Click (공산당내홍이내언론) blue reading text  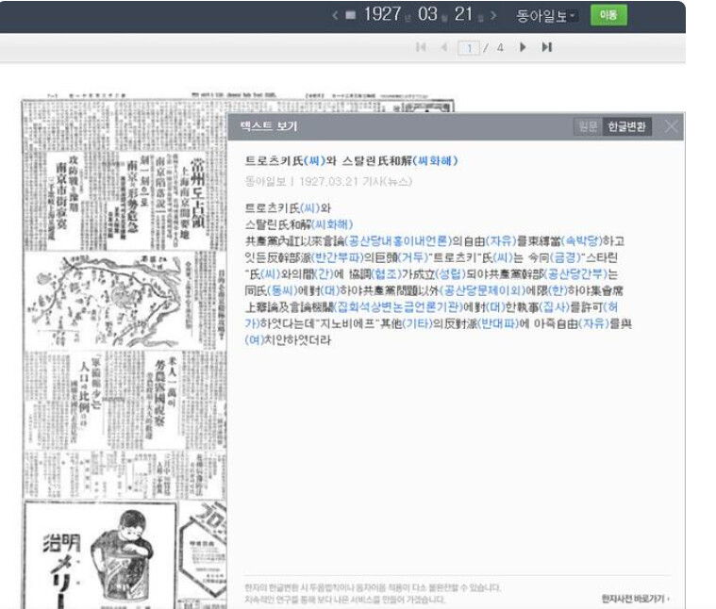coord(398,240)
